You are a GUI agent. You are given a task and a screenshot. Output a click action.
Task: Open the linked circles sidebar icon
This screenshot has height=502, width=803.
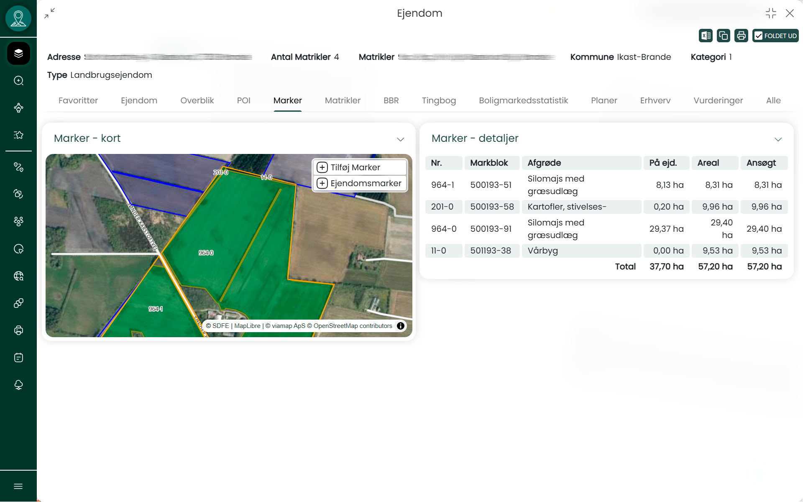(18, 303)
